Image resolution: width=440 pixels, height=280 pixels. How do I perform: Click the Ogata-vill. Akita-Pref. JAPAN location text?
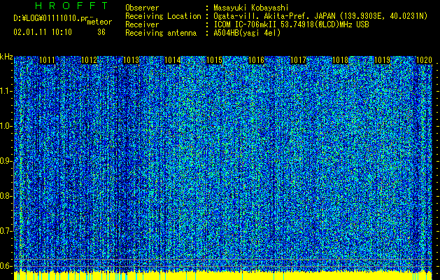click(x=320, y=16)
